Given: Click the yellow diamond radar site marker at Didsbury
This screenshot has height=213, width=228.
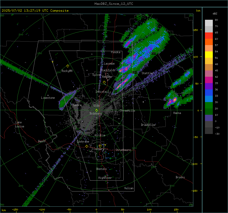Looking at the screenshot, I should click(97, 110).
